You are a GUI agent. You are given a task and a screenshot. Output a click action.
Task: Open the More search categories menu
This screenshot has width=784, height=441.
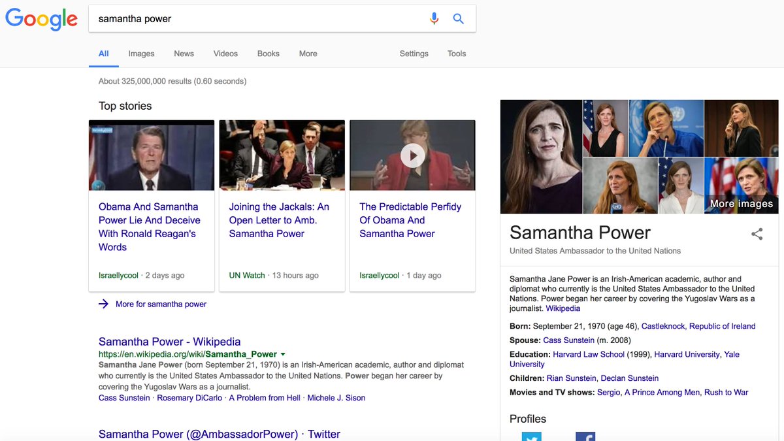click(308, 54)
